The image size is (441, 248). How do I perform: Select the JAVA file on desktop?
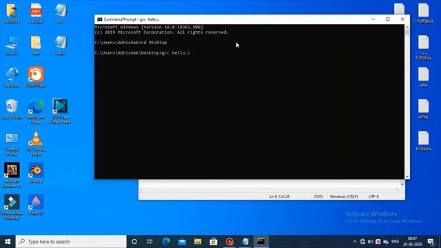(423, 77)
